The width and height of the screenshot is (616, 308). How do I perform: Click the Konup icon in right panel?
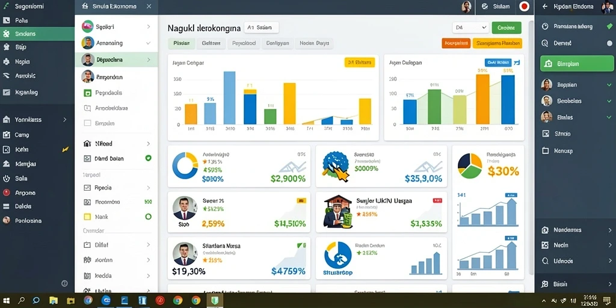point(545,150)
